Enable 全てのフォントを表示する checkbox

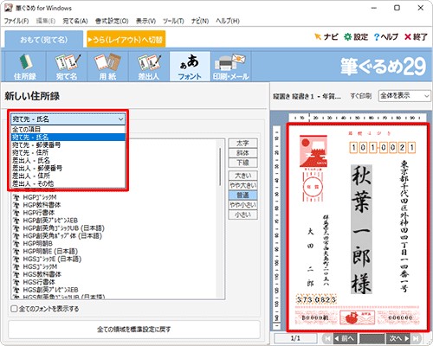pyautogui.click(x=14, y=309)
